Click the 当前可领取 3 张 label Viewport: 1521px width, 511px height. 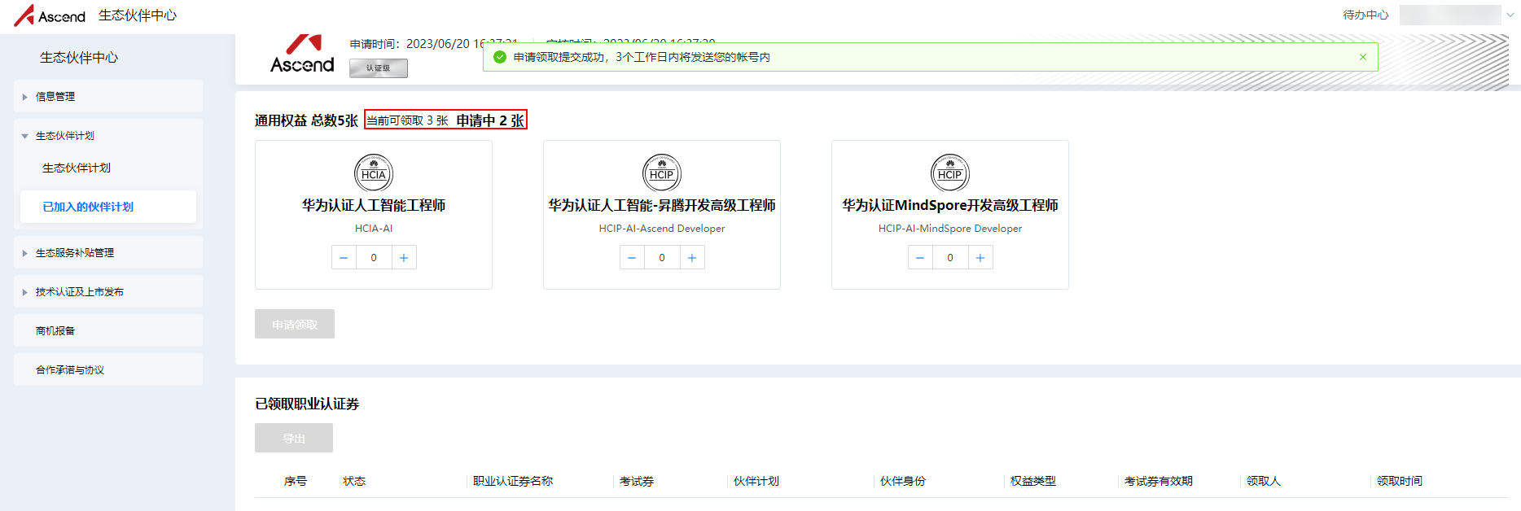(x=407, y=120)
